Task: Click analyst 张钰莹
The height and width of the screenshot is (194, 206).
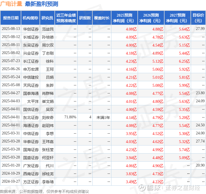Action: [48, 150]
